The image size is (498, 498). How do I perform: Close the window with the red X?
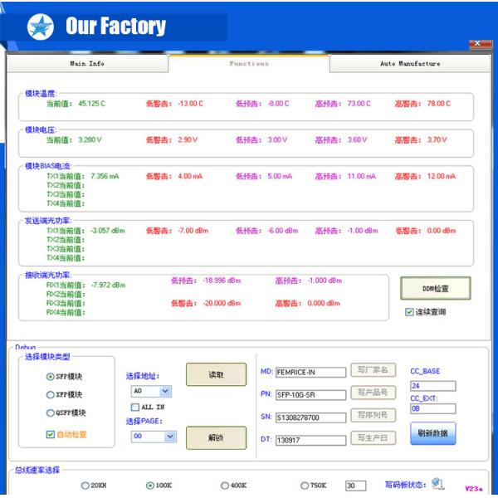point(481,44)
